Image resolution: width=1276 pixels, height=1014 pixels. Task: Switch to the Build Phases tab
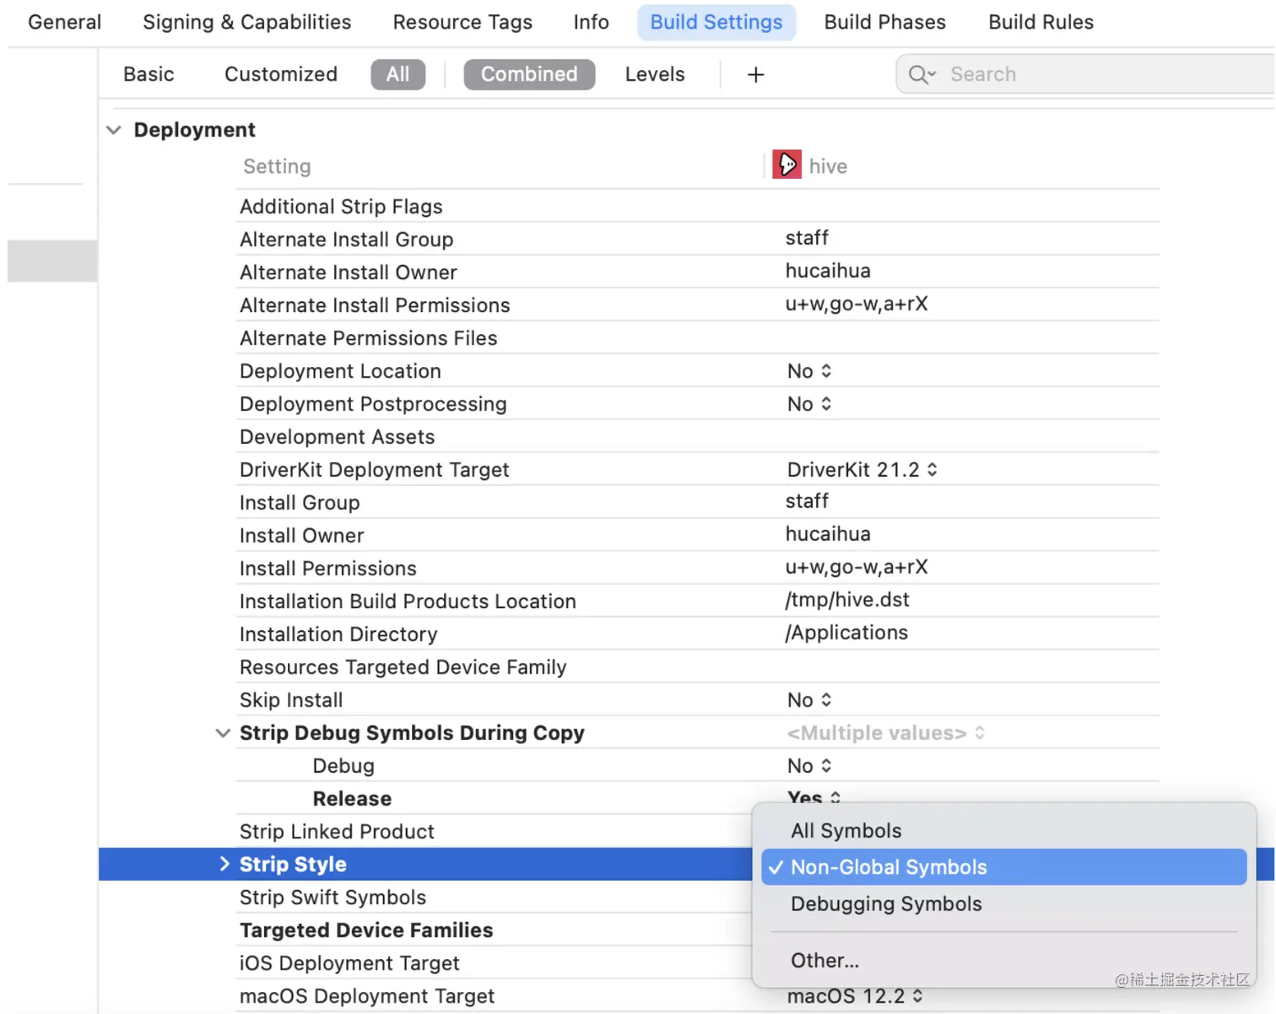(884, 22)
